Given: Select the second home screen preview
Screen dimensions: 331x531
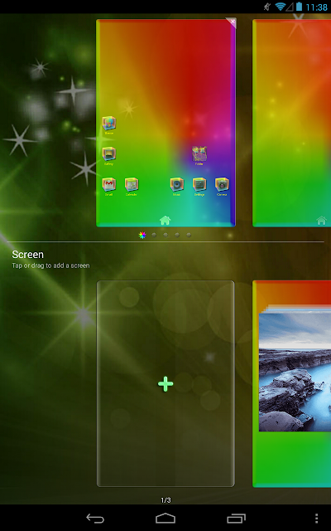Looking at the screenshot, I should [292, 123].
